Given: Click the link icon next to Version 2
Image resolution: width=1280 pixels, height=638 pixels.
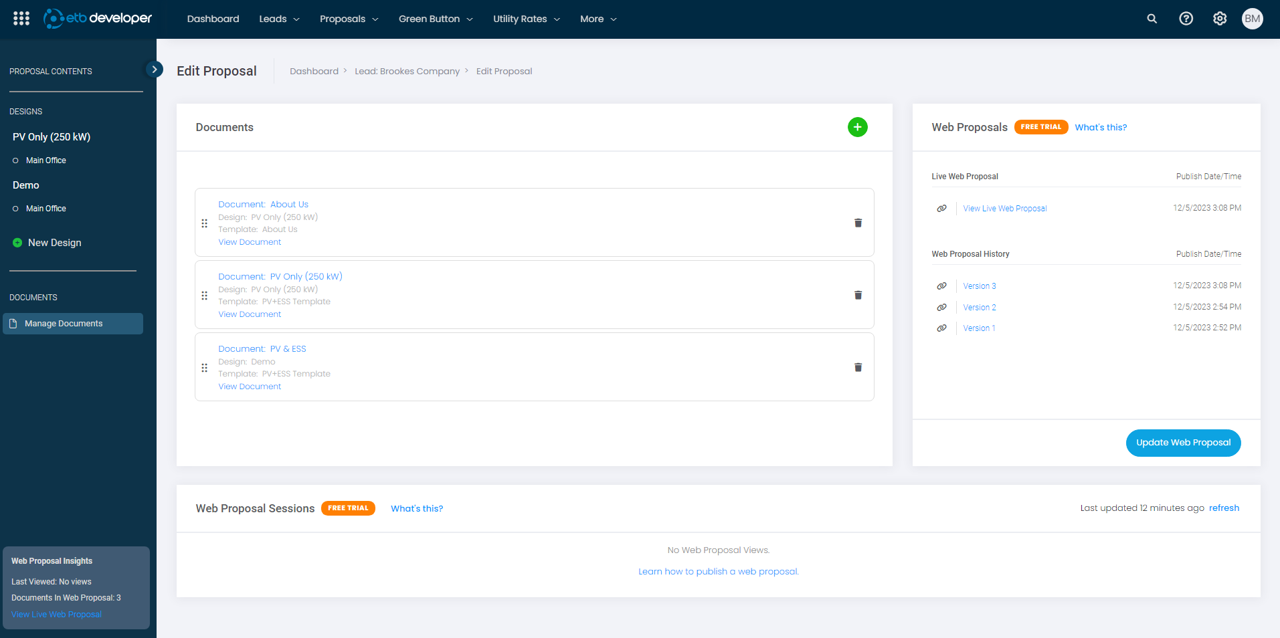Looking at the screenshot, I should (942, 307).
